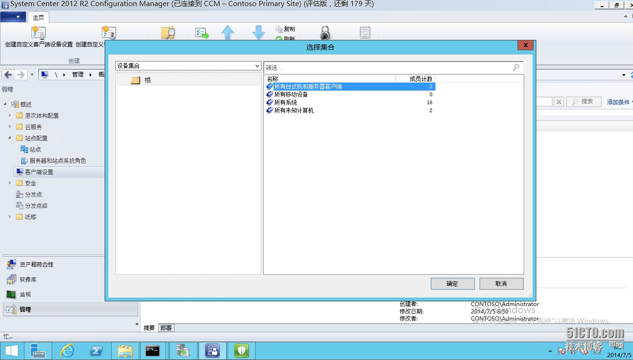The height and width of the screenshot is (360, 633).
Task: Open navigation history dropdown arrow
Action: 32,75
